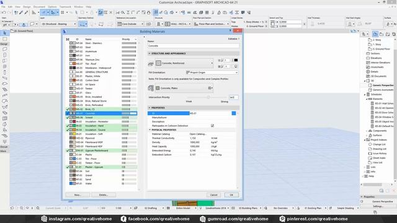This screenshot has height=223, width=397.
Task: Toggle Participates in Collision Detection checkbox
Action: pyautogui.click(x=212, y=126)
